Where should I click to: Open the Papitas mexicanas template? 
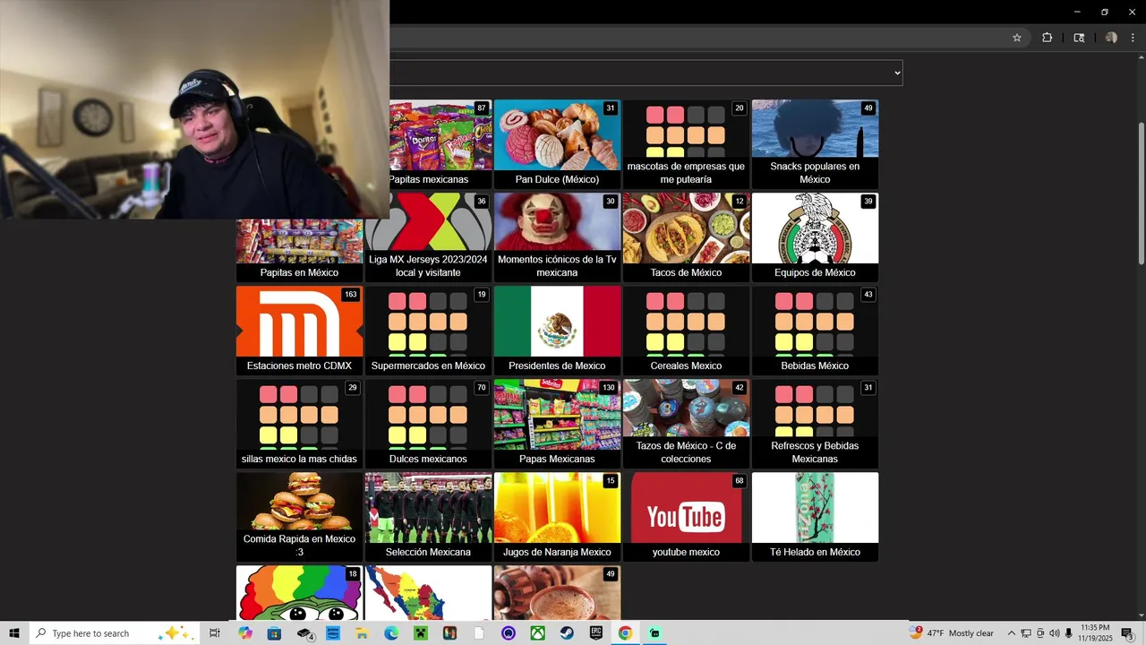pyautogui.click(x=428, y=143)
